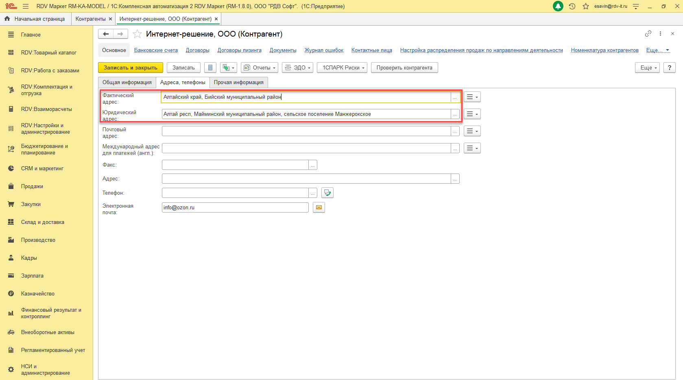Switch to the Общая информация tab
Image resolution: width=683 pixels, height=380 pixels.
(127, 83)
